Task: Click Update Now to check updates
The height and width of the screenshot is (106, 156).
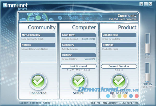Action: coord(119,35)
